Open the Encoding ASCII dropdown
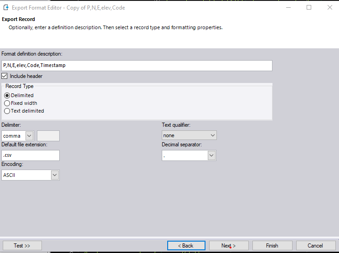 pyautogui.click(x=55, y=175)
